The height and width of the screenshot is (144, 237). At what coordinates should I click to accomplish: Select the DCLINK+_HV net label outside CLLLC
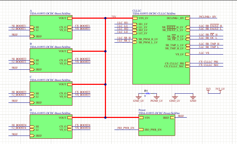pos(208,17)
